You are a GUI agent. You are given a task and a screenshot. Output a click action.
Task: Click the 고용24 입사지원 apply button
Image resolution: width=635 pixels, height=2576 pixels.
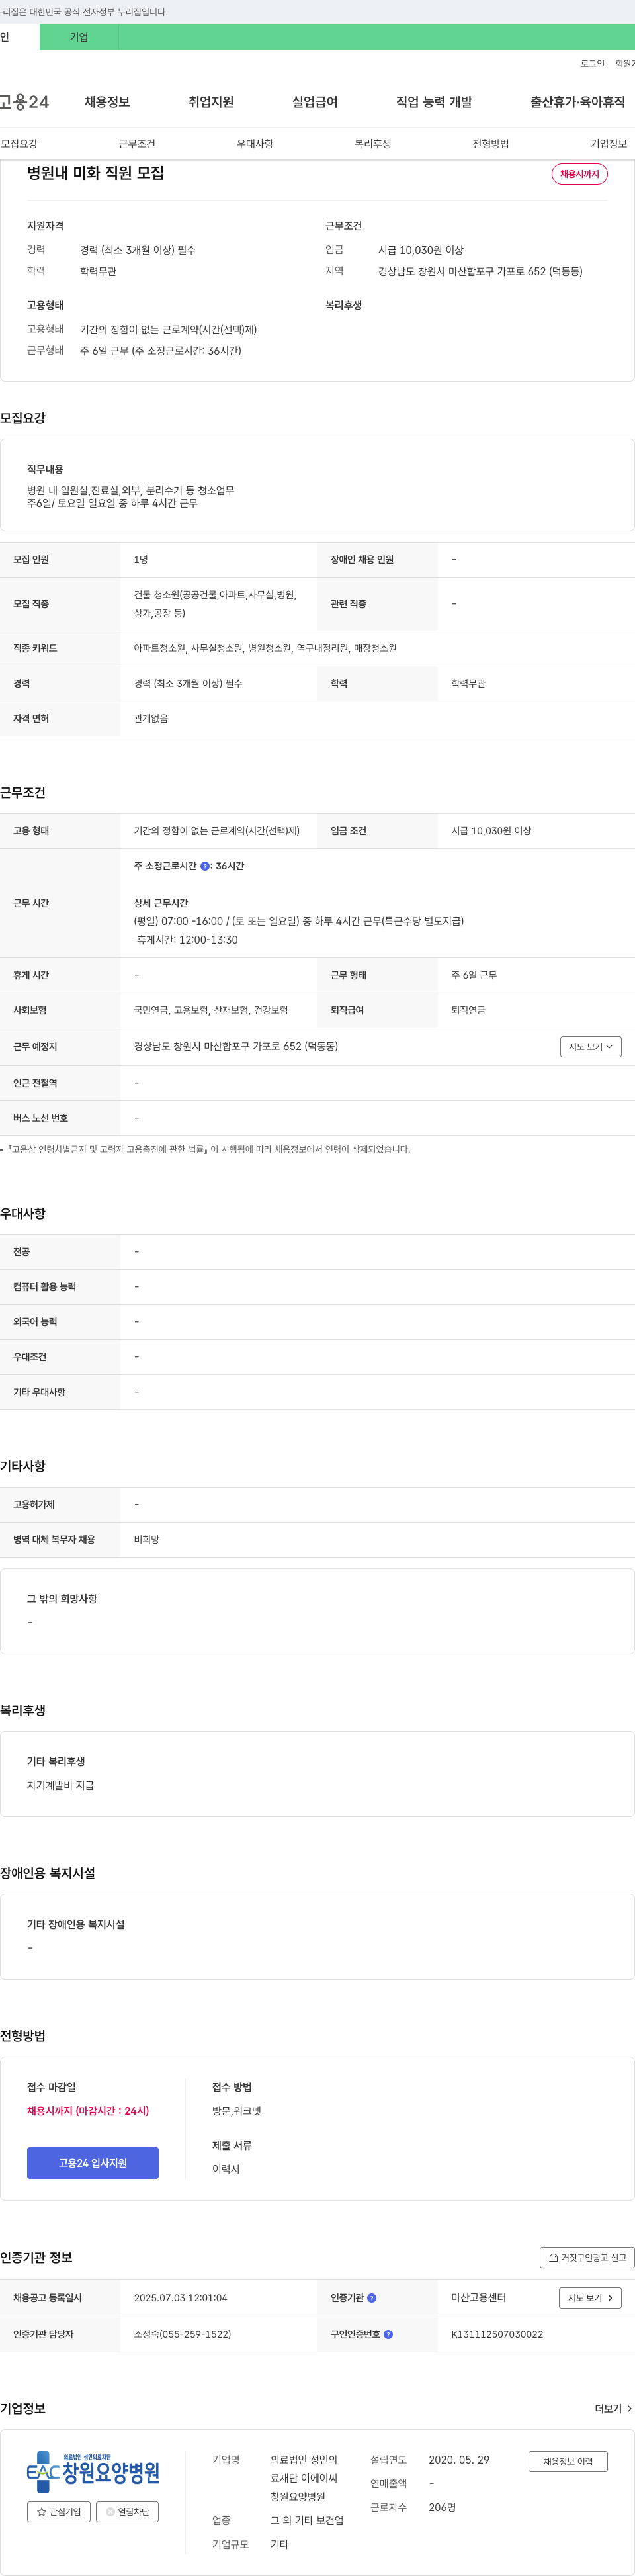point(93,2163)
